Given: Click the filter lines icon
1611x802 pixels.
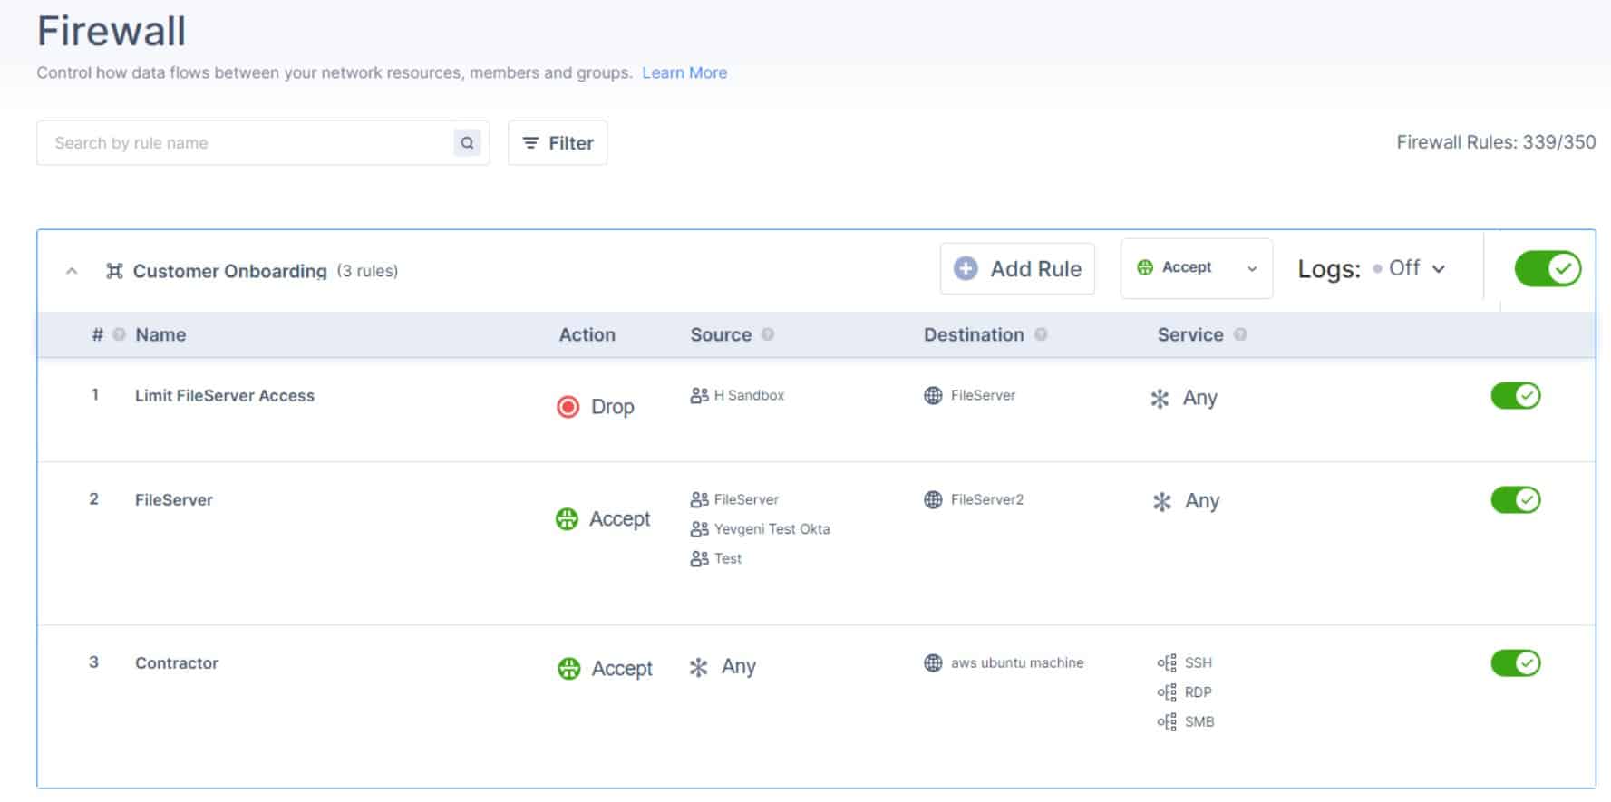Looking at the screenshot, I should pyautogui.click(x=530, y=143).
